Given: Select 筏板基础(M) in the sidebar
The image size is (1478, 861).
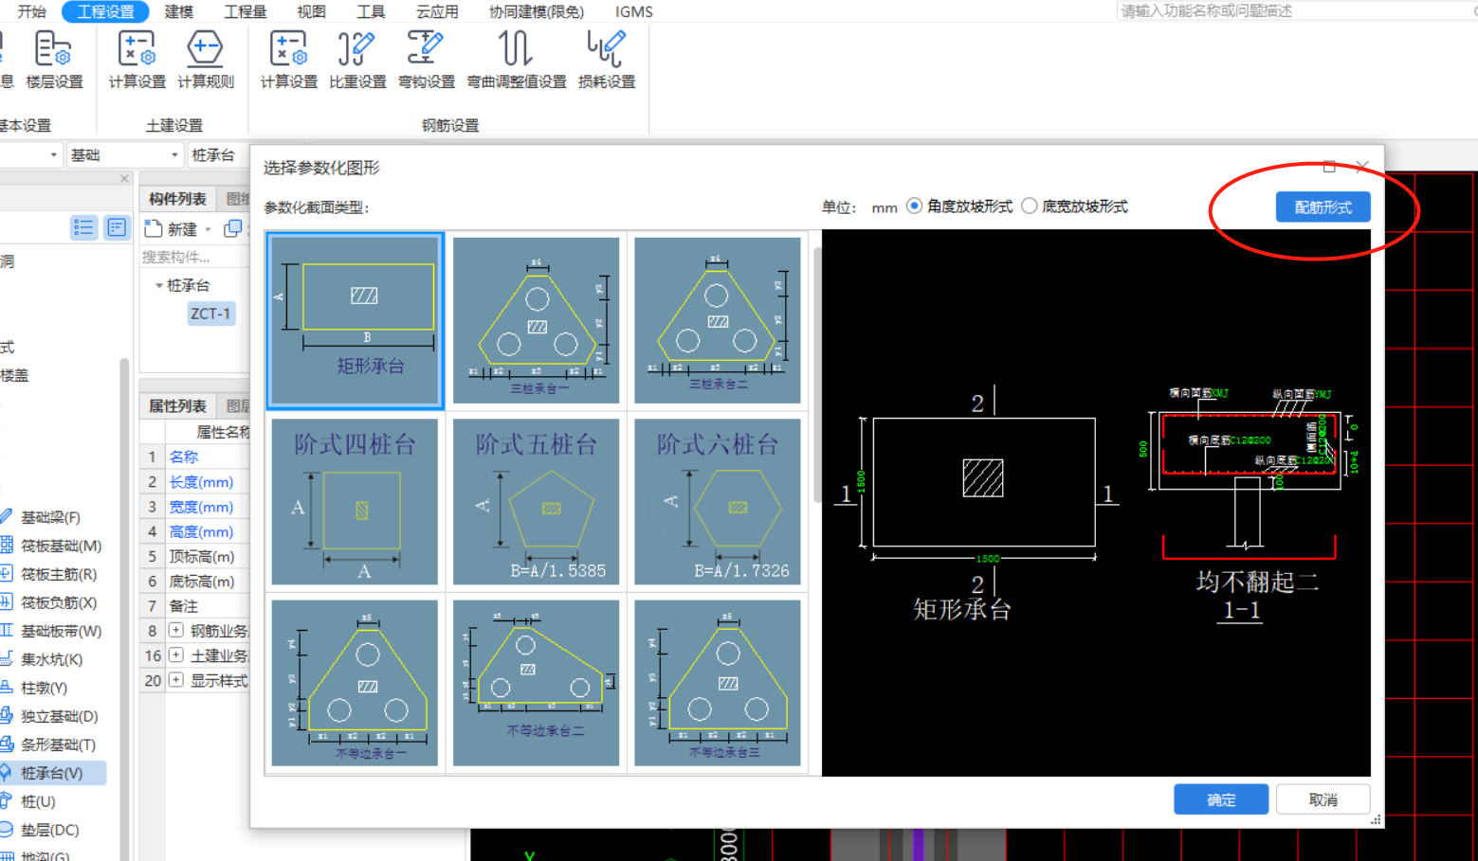Looking at the screenshot, I should (x=61, y=546).
